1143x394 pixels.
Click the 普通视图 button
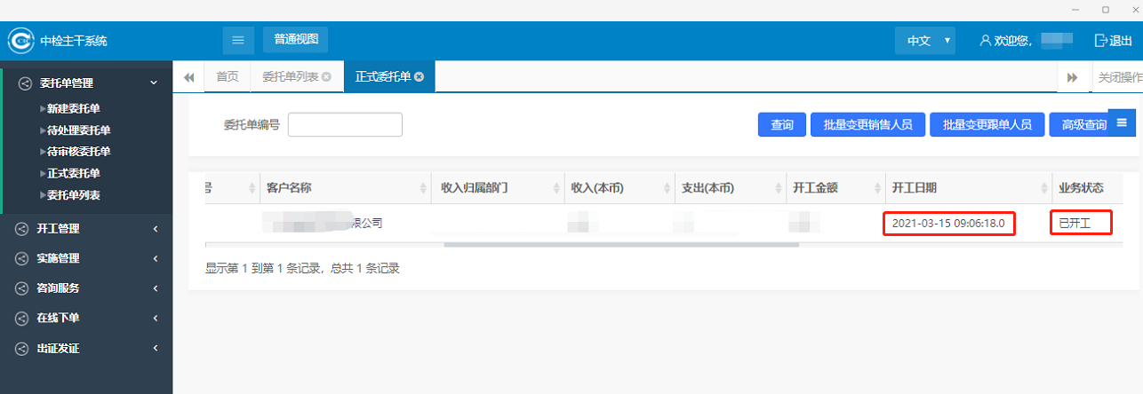tap(296, 40)
